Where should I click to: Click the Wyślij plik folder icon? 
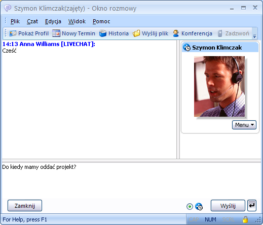[136, 33]
